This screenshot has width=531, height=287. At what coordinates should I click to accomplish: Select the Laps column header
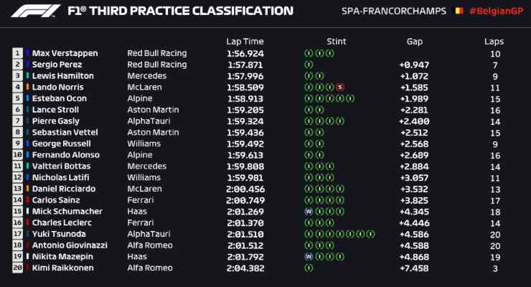(494, 42)
